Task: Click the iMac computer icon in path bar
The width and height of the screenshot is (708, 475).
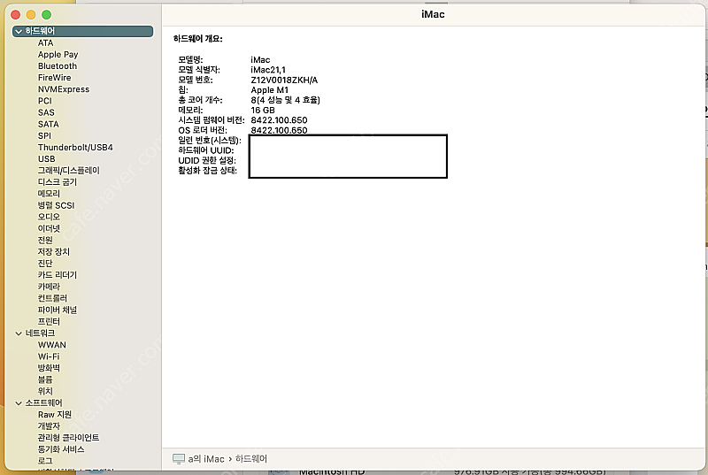Action: 179,459
